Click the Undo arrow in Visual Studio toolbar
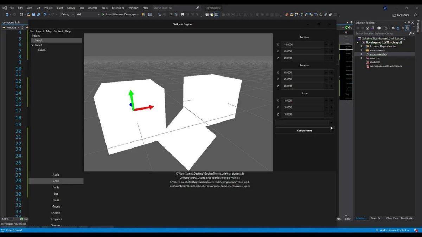The image size is (422, 237). point(45,14)
